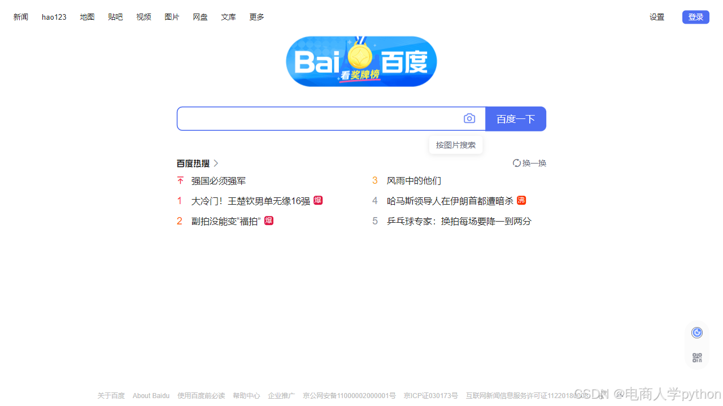Open 更多 menu in top navigation
Screen dimensions: 723x406
[256, 17]
